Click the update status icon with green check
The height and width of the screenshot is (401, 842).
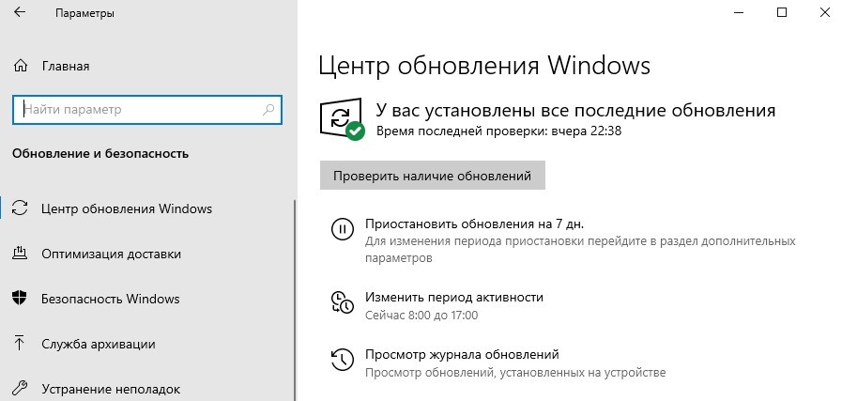click(x=342, y=119)
